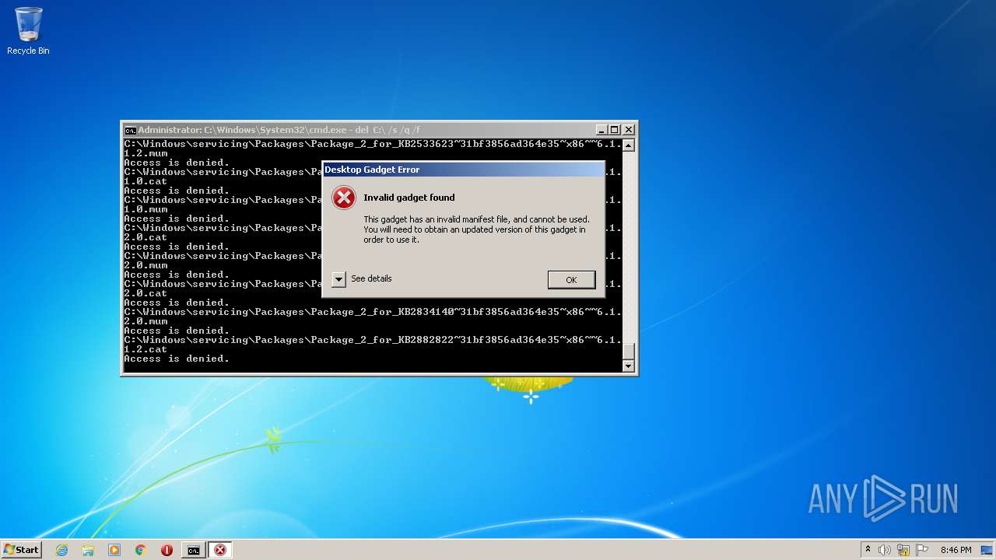Screen dimensions: 996x560
Task: Click 'Invalid gadget found' heading text
Action: coord(409,198)
